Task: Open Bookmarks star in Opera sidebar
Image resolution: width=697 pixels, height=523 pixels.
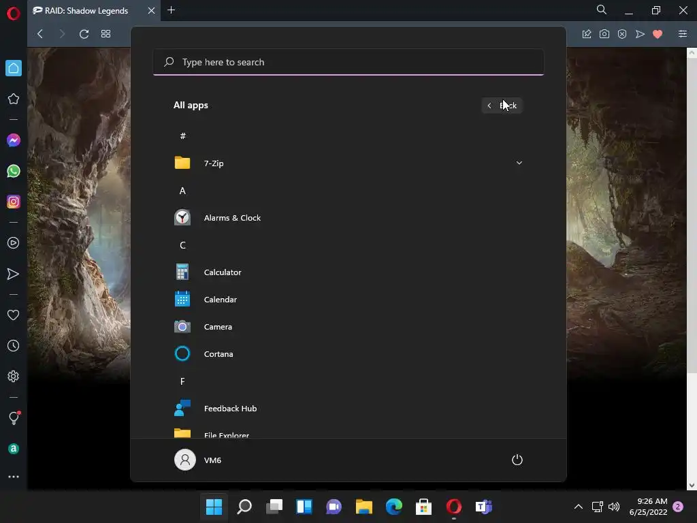Action: pyautogui.click(x=14, y=99)
